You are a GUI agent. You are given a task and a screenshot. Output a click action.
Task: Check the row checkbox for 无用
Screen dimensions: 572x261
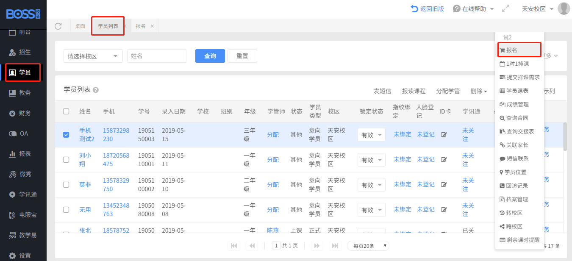click(x=66, y=210)
